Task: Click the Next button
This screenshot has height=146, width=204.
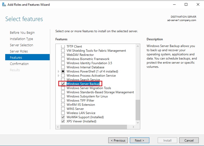Action: pyautogui.click(x=139, y=140)
